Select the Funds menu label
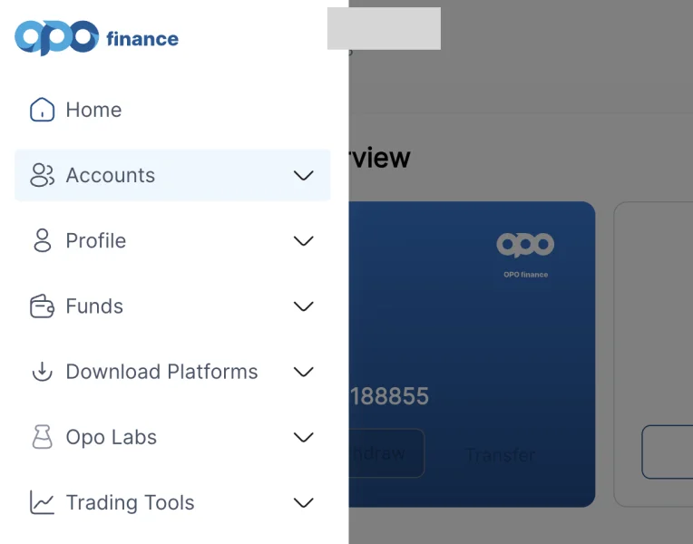The height and width of the screenshot is (544, 693). 94,306
